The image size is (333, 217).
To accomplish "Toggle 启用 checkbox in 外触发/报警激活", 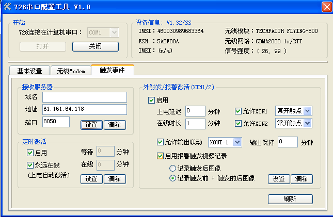I will (x=151, y=101).
